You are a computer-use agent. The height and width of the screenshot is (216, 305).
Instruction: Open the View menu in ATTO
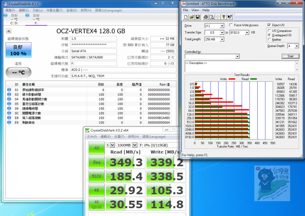coord(195,10)
